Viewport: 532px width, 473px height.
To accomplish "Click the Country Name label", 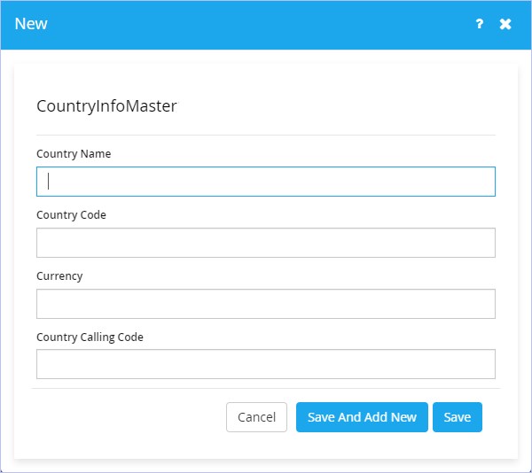I will [x=74, y=154].
